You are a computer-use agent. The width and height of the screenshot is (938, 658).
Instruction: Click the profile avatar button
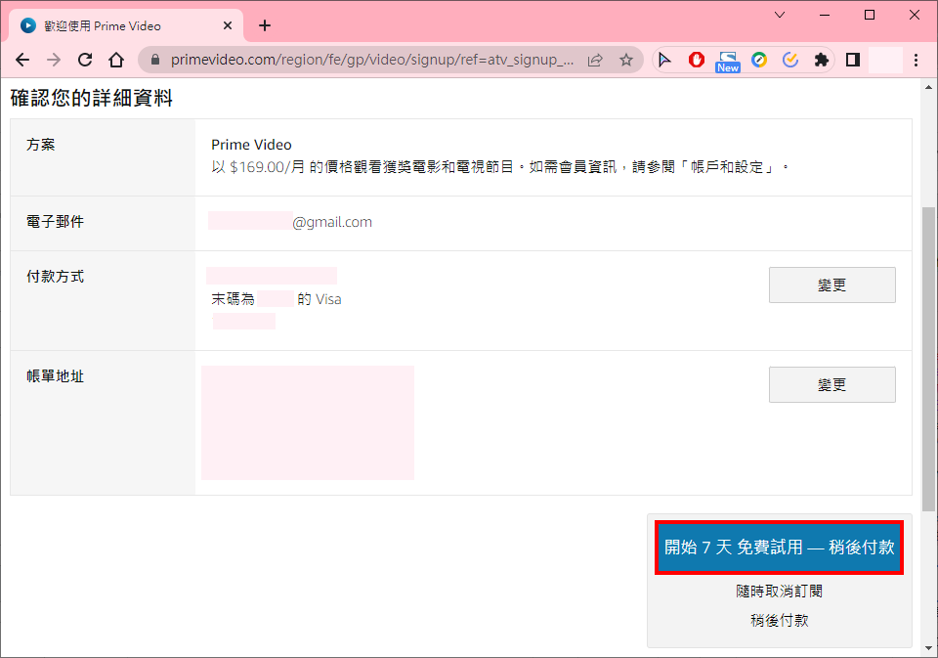885,60
